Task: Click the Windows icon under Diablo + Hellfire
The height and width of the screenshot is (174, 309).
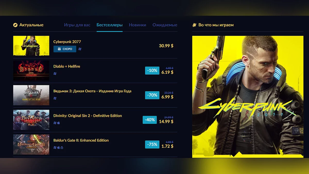Action: pos(55,73)
